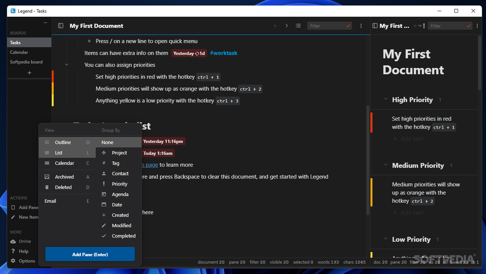Click the New Item pencil icon in Actions
The width and height of the screenshot is (486, 274).
click(x=13, y=217)
